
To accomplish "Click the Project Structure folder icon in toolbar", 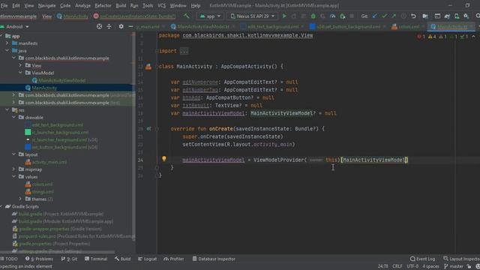I will (425, 16).
